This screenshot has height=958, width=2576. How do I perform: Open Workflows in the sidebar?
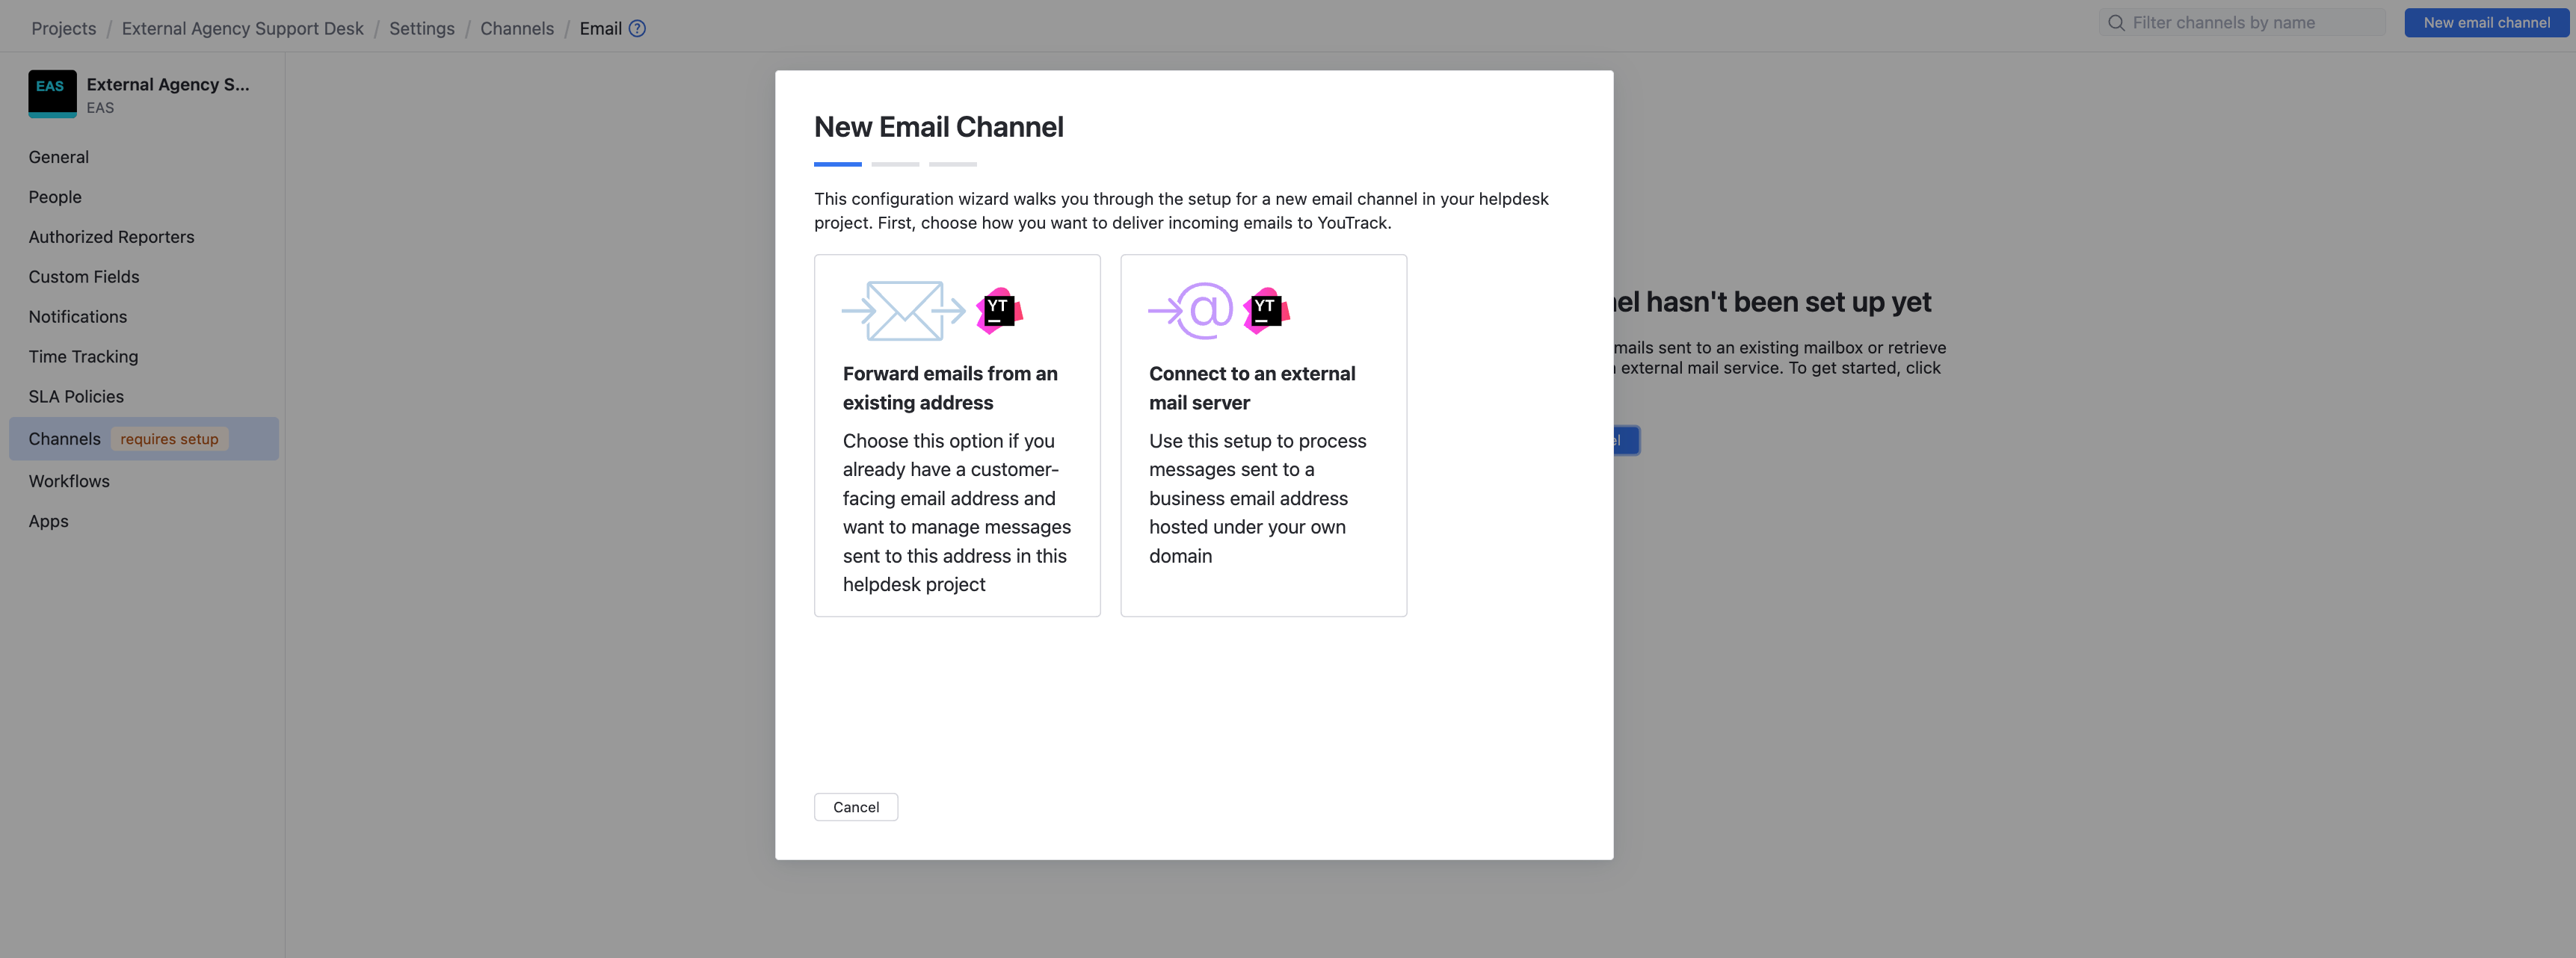[69, 481]
